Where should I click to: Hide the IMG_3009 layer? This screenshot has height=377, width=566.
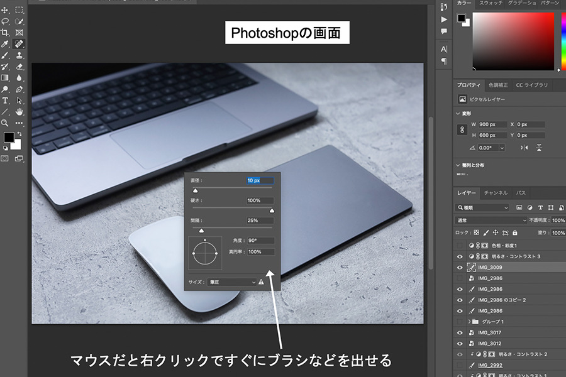pos(460,267)
